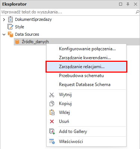Image resolution: width=140 pixels, height=149 pixels.
Task: Click the Style pencil icon
Action: [10, 27]
